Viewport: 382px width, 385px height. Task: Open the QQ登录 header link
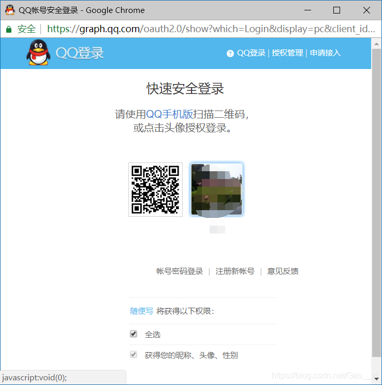click(251, 53)
